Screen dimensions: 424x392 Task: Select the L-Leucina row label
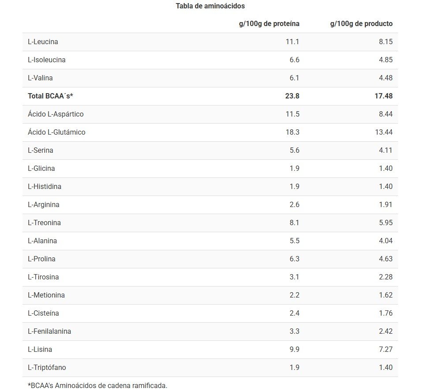tap(43, 42)
